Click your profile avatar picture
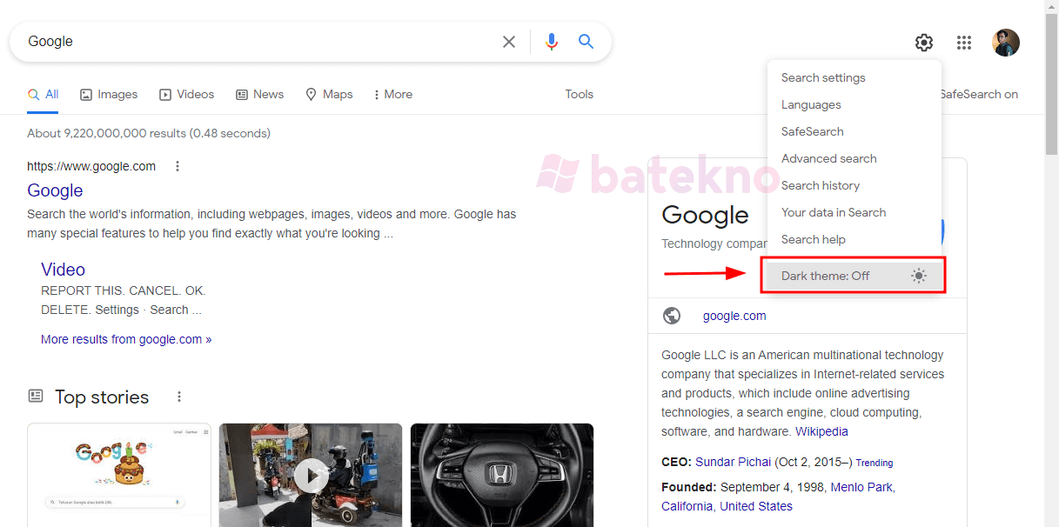 point(1006,42)
